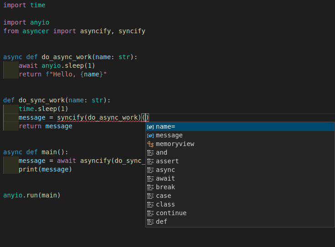Select the 'def' autocomplete entry
The height and width of the screenshot is (247, 335).
161,222
